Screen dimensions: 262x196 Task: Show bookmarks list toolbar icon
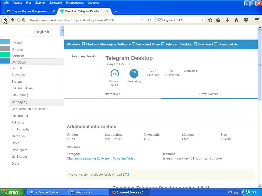coord(218,20)
